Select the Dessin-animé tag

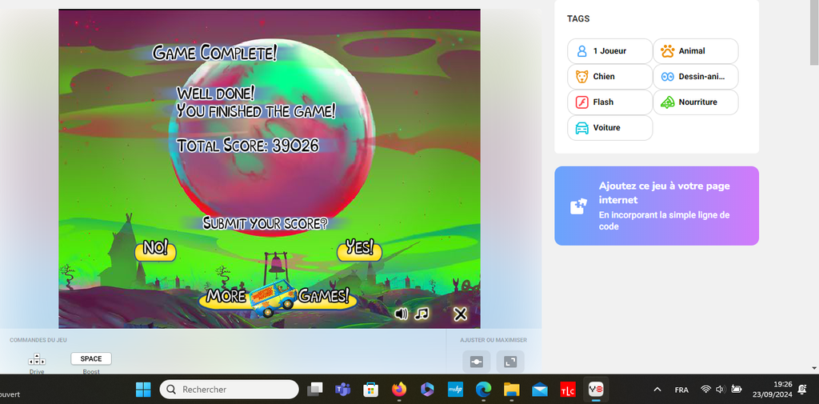[x=695, y=77]
